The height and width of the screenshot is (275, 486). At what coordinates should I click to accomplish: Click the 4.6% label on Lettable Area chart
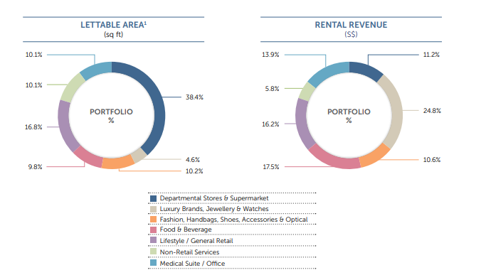click(x=192, y=160)
